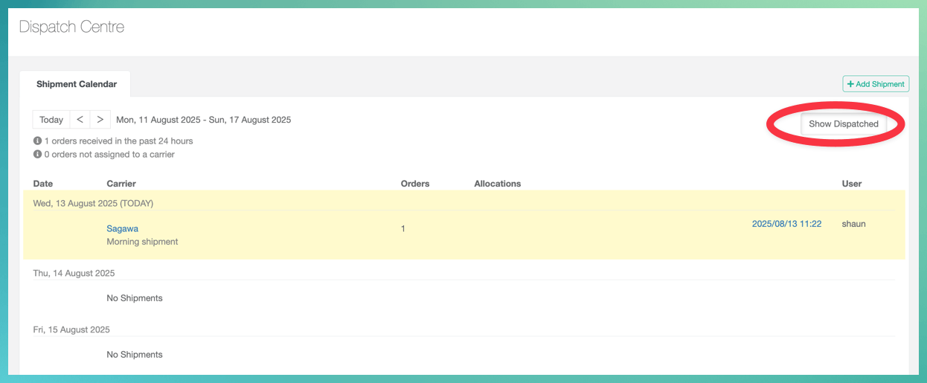This screenshot has width=927, height=383.
Task: Click the Carrier column header
Action: pos(121,184)
